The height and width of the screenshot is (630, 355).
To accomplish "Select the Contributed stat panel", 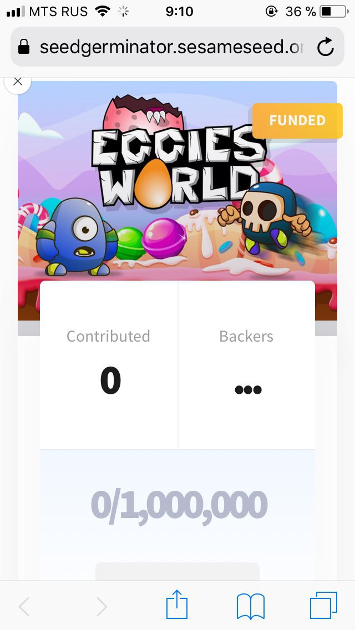I will (109, 365).
